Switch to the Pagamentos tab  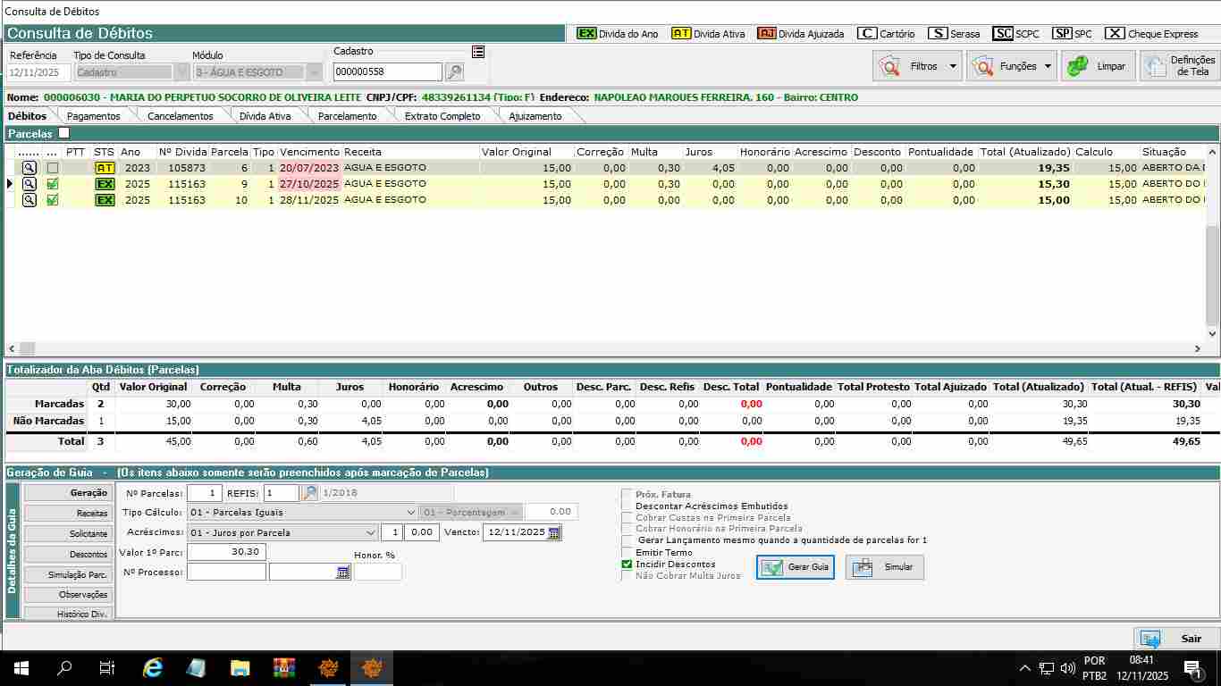[x=93, y=116]
